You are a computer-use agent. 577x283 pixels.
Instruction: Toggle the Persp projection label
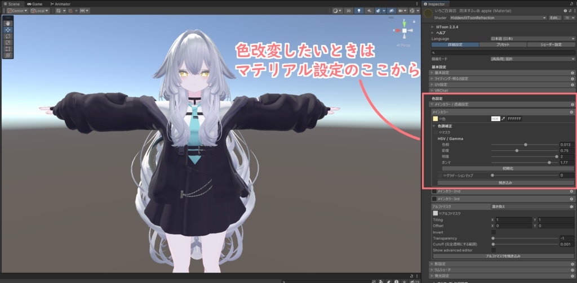(403, 45)
